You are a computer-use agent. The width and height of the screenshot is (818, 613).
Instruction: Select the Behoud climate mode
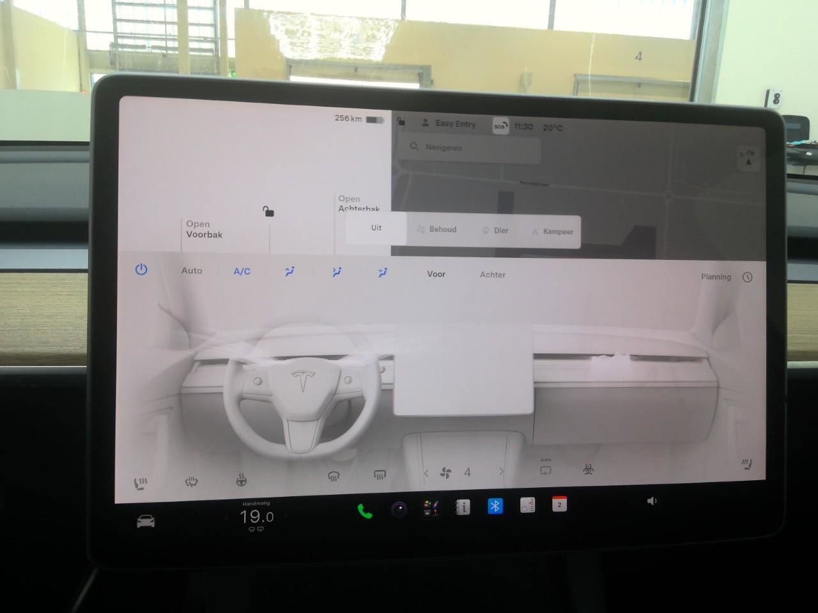pyautogui.click(x=436, y=229)
